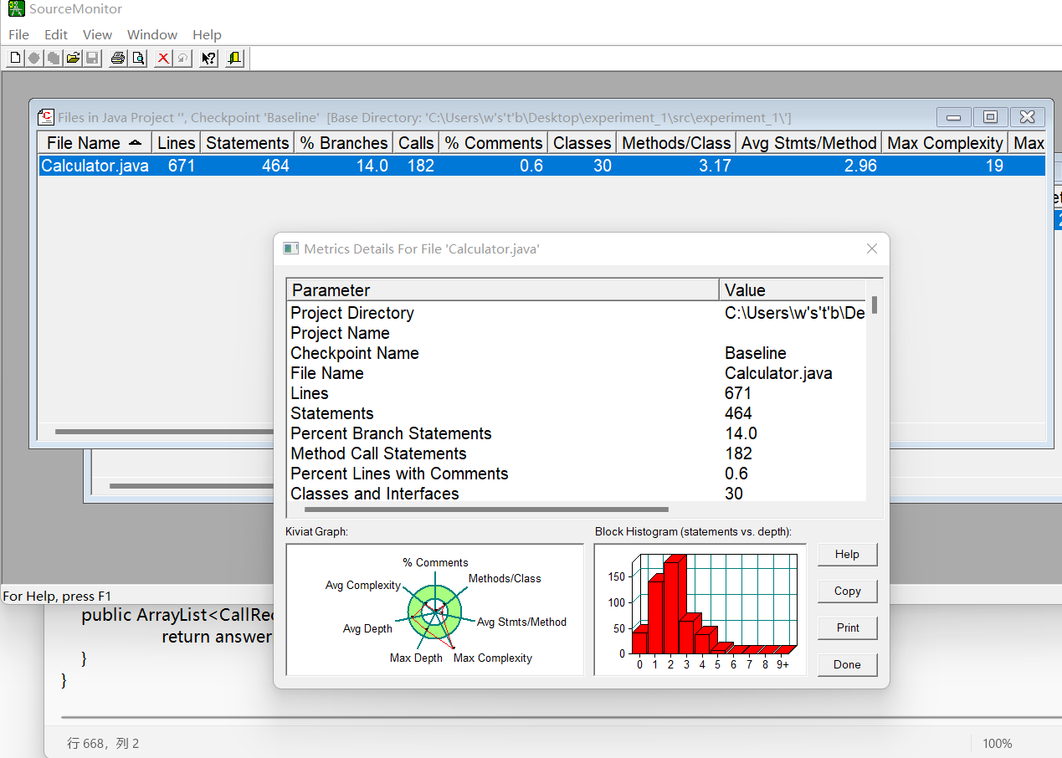1062x758 pixels.
Task: Click the Print button in metrics dialog
Action: (x=847, y=627)
